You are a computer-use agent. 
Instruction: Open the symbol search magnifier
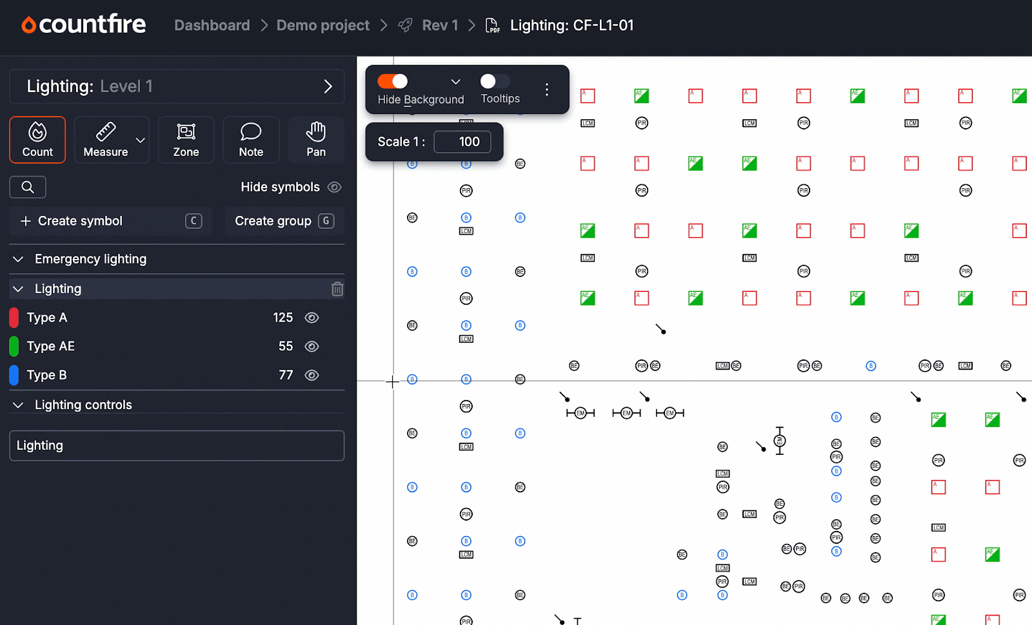point(28,187)
